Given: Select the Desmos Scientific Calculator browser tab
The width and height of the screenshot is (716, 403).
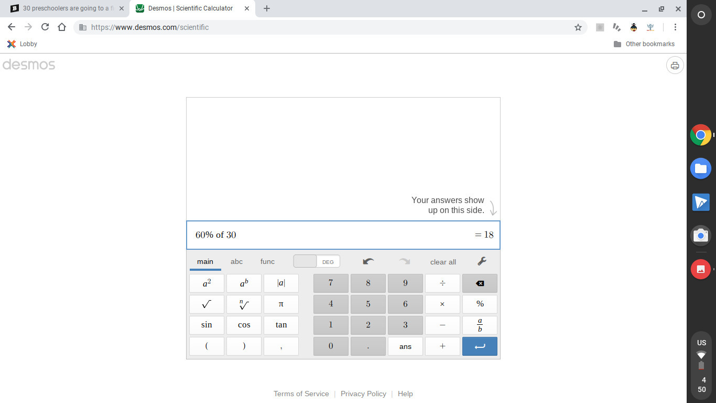Looking at the screenshot, I should tap(191, 8).
